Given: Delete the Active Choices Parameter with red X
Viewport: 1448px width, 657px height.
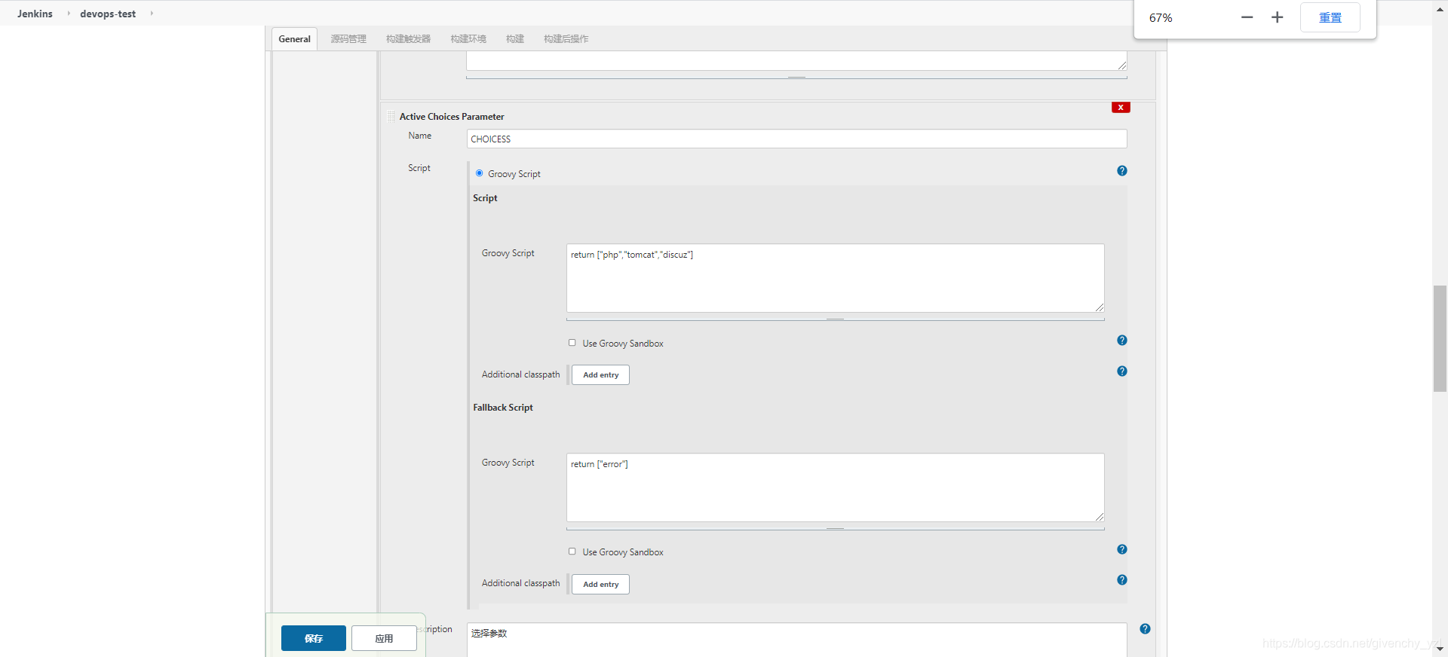Looking at the screenshot, I should pyautogui.click(x=1121, y=107).
